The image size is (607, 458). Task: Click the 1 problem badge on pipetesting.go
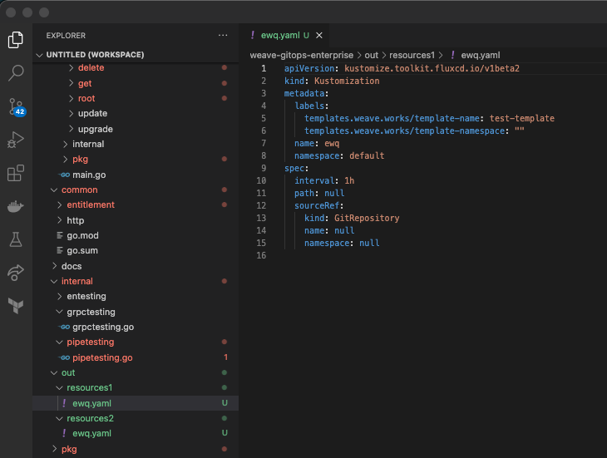[x=225, y=357]
